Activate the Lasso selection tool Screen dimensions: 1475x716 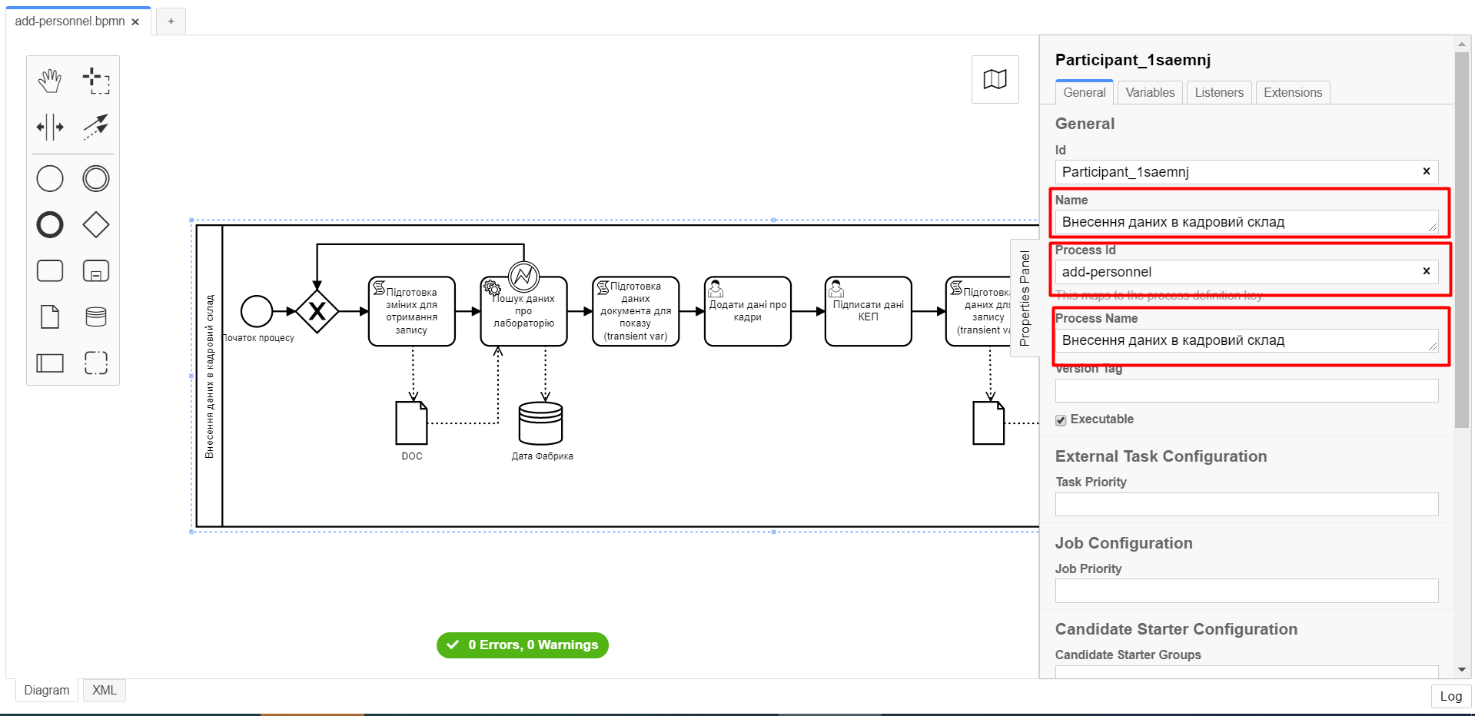(96, 81)
